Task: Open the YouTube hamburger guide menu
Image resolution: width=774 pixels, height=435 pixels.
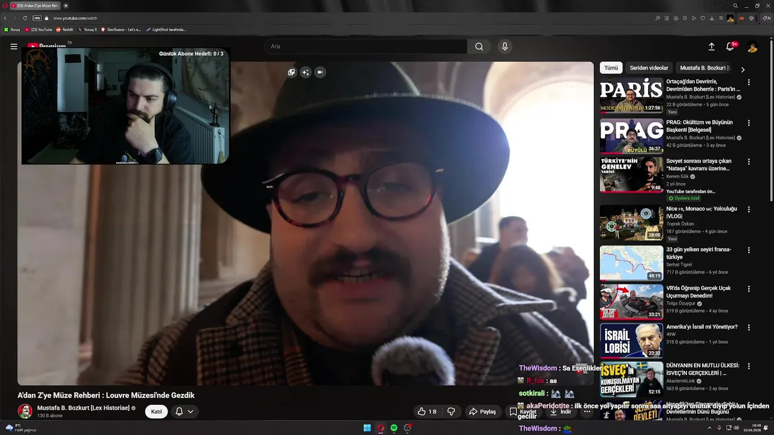Action: coord(13,47)
